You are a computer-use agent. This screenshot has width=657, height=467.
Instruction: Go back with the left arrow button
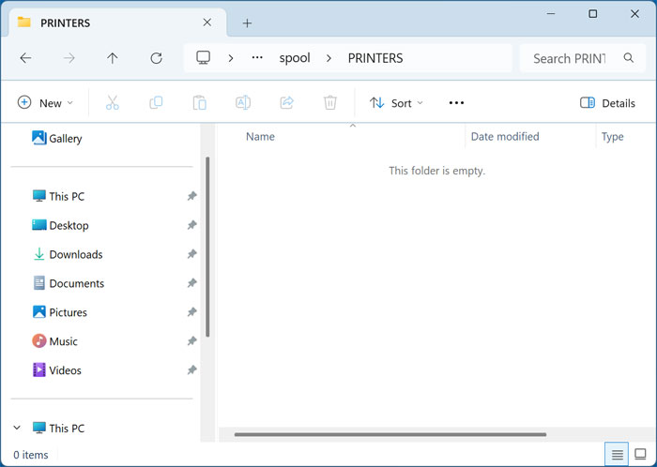click(26, 58)
